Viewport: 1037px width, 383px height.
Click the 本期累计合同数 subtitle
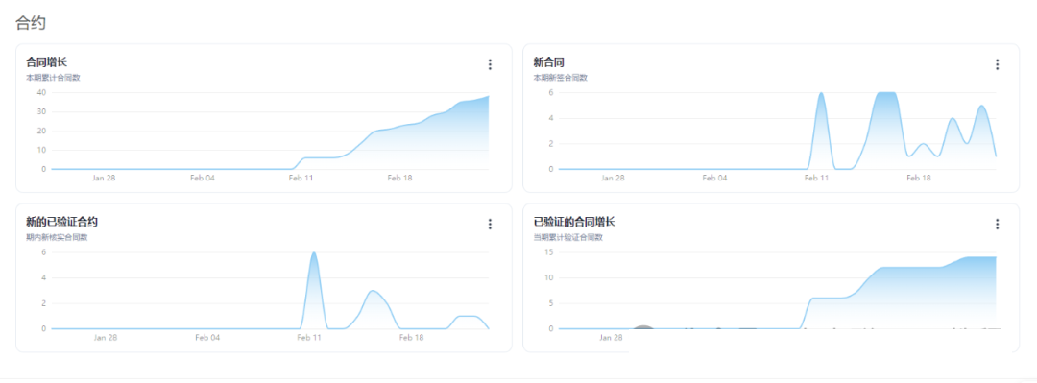tap(53, 78)
